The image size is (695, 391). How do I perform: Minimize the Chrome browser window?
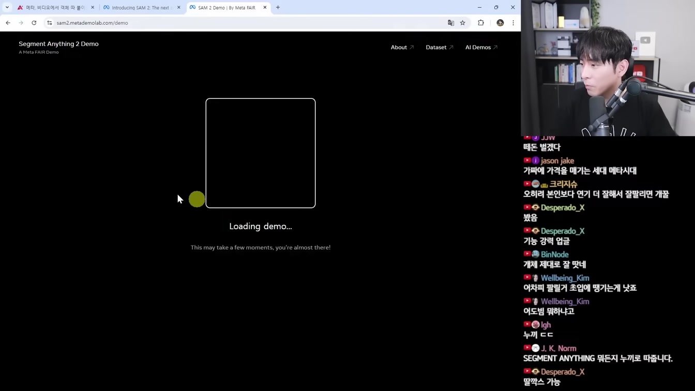tap(479, 7)
